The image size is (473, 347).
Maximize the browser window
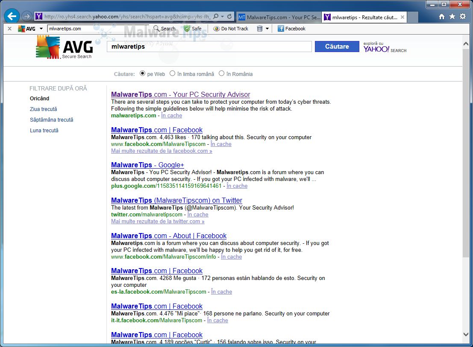pyautogui.click(x=444, y=4)
